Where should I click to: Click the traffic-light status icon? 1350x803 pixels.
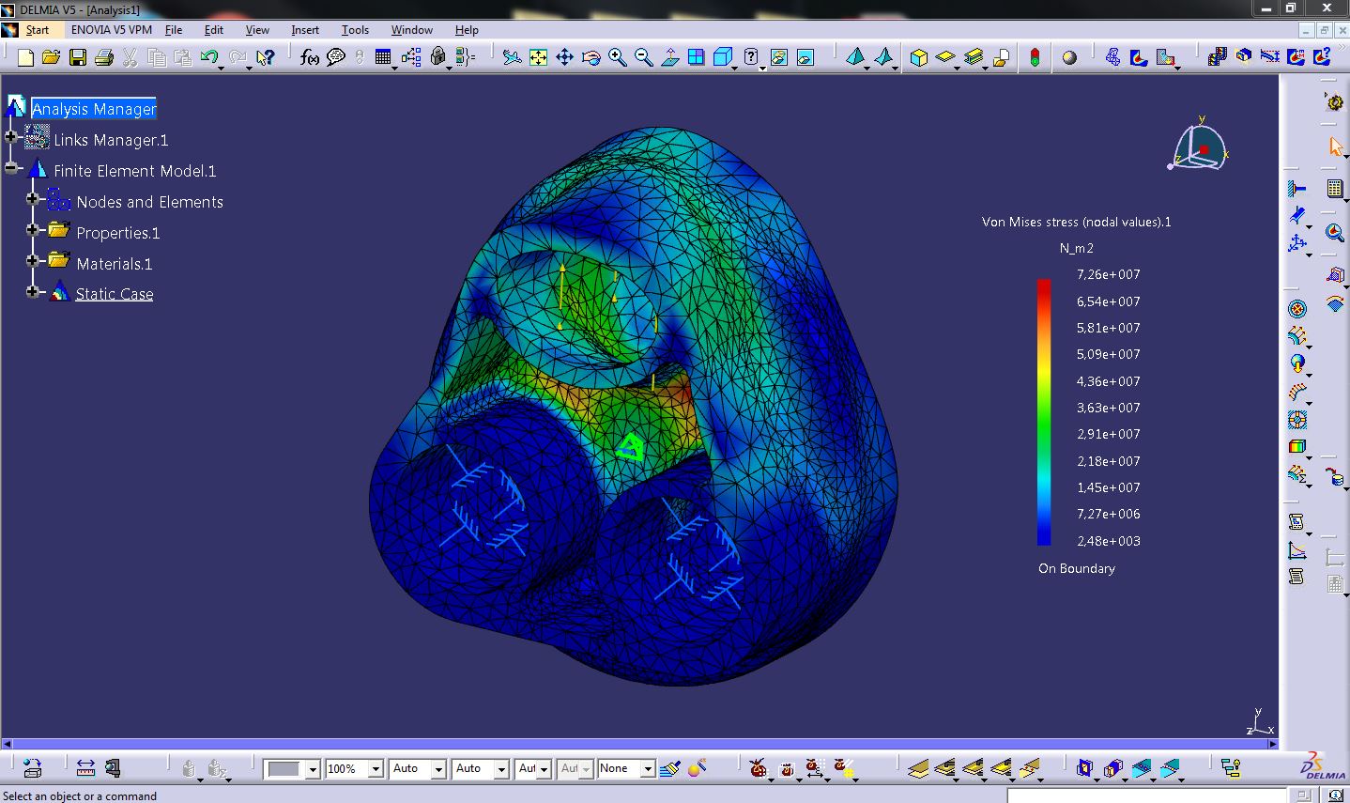[x=1035, y=58]
